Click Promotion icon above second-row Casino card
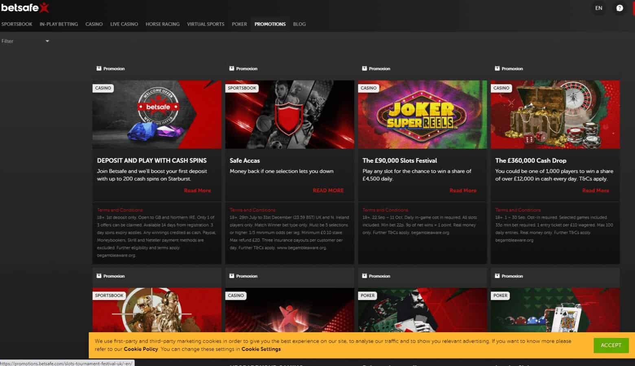The width and height of the screenshot is (635, 366). tap(232, 276)
